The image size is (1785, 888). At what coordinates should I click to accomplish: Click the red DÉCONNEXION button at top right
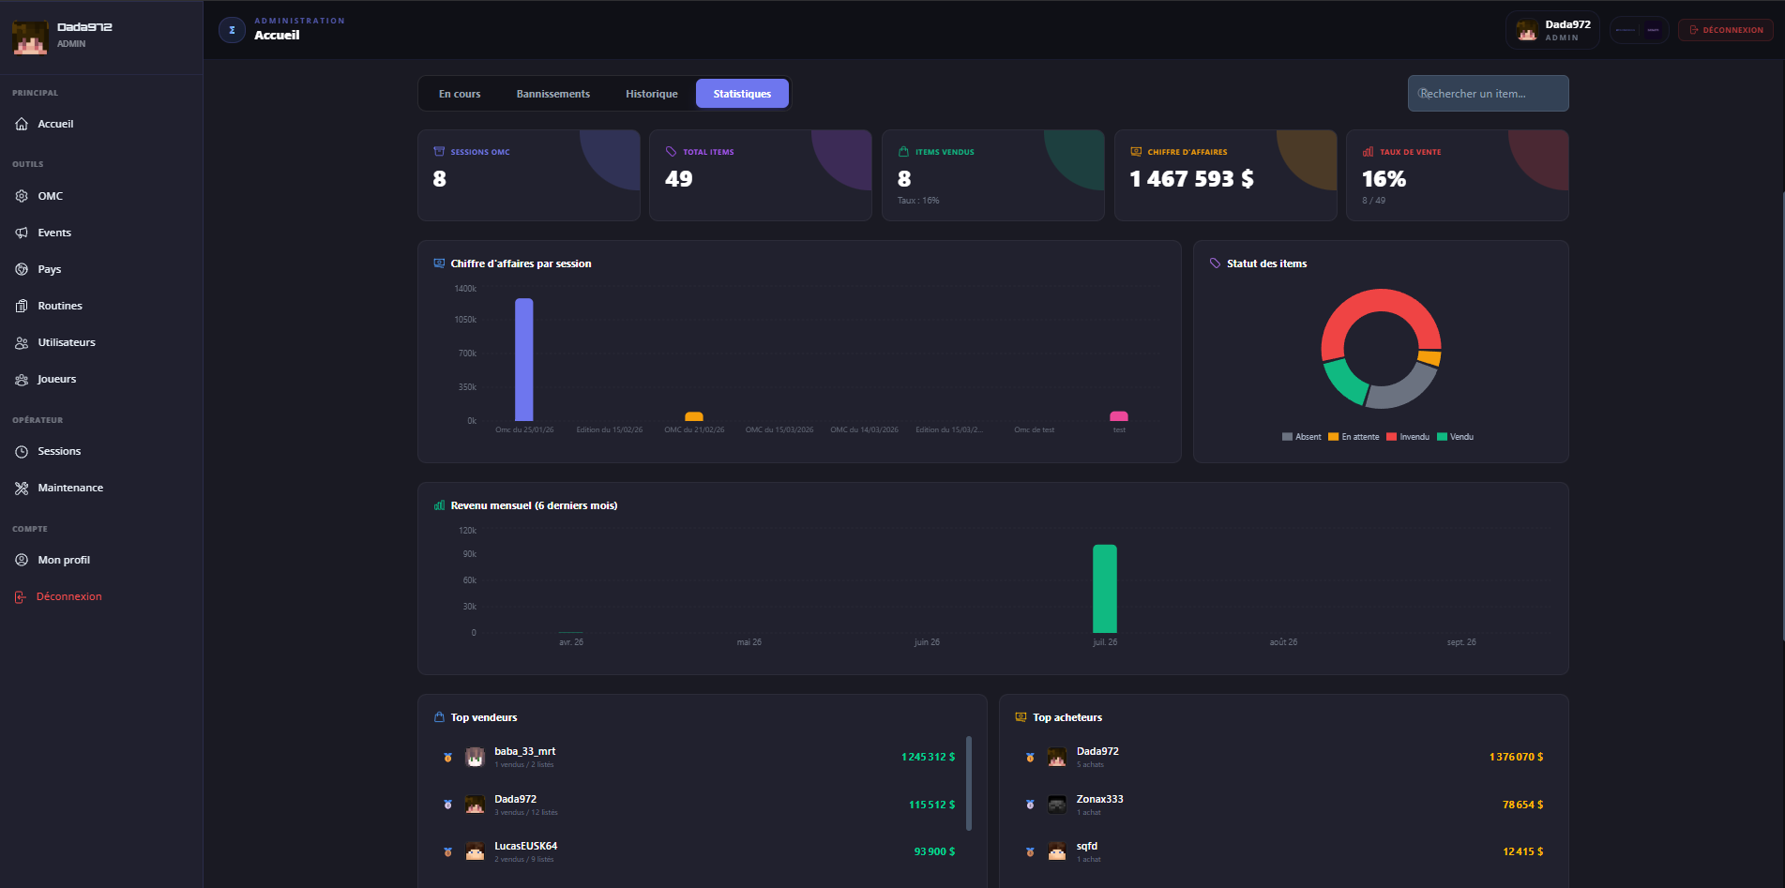(x=1726, y=30)
